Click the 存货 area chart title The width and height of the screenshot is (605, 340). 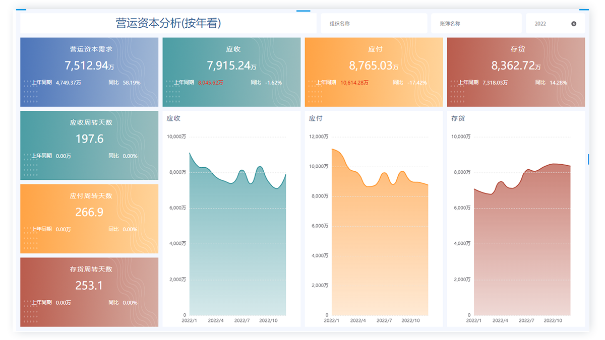(x=458, y=118)
